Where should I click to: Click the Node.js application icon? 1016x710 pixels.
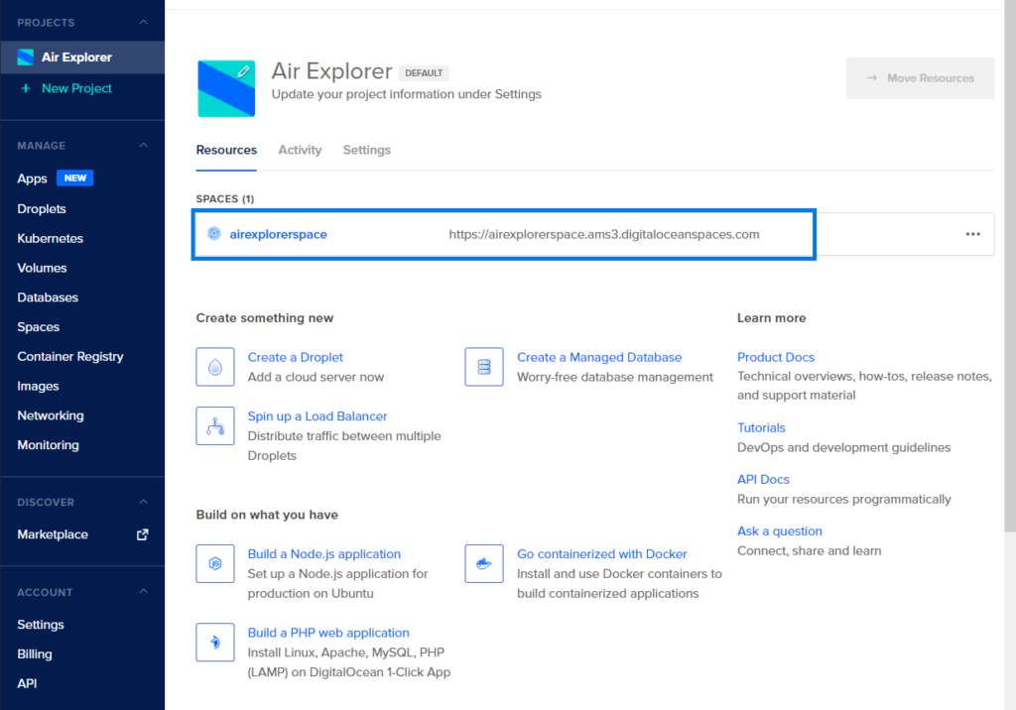[x=215, y=563]
